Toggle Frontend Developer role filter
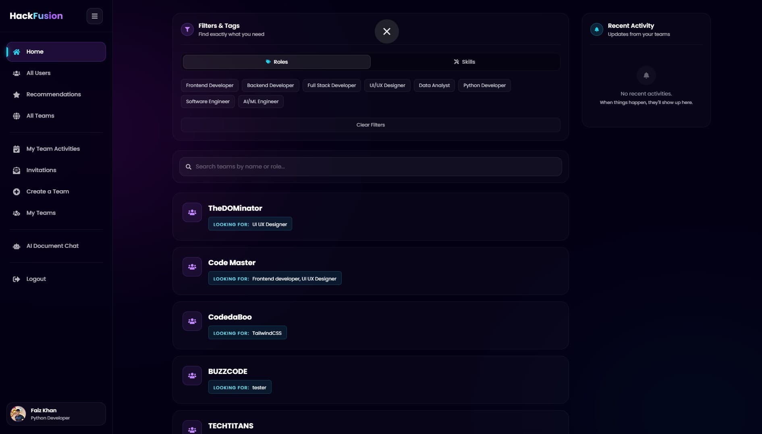Image resolution: width=762 pixels, height=434 pixels. [x=210, y=85]
